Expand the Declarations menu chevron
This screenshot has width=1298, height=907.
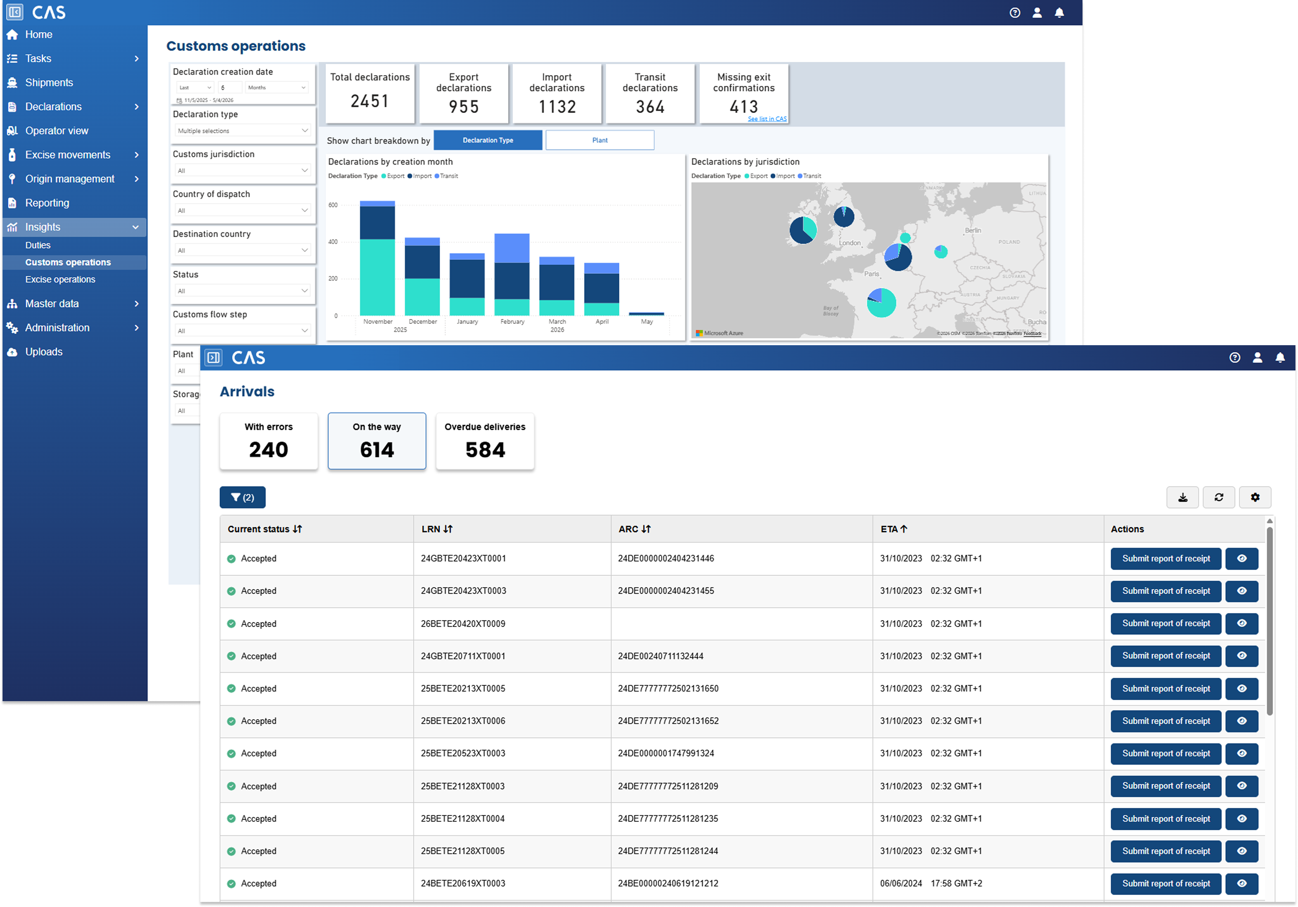pyautogui.click(x=136, y=107)
